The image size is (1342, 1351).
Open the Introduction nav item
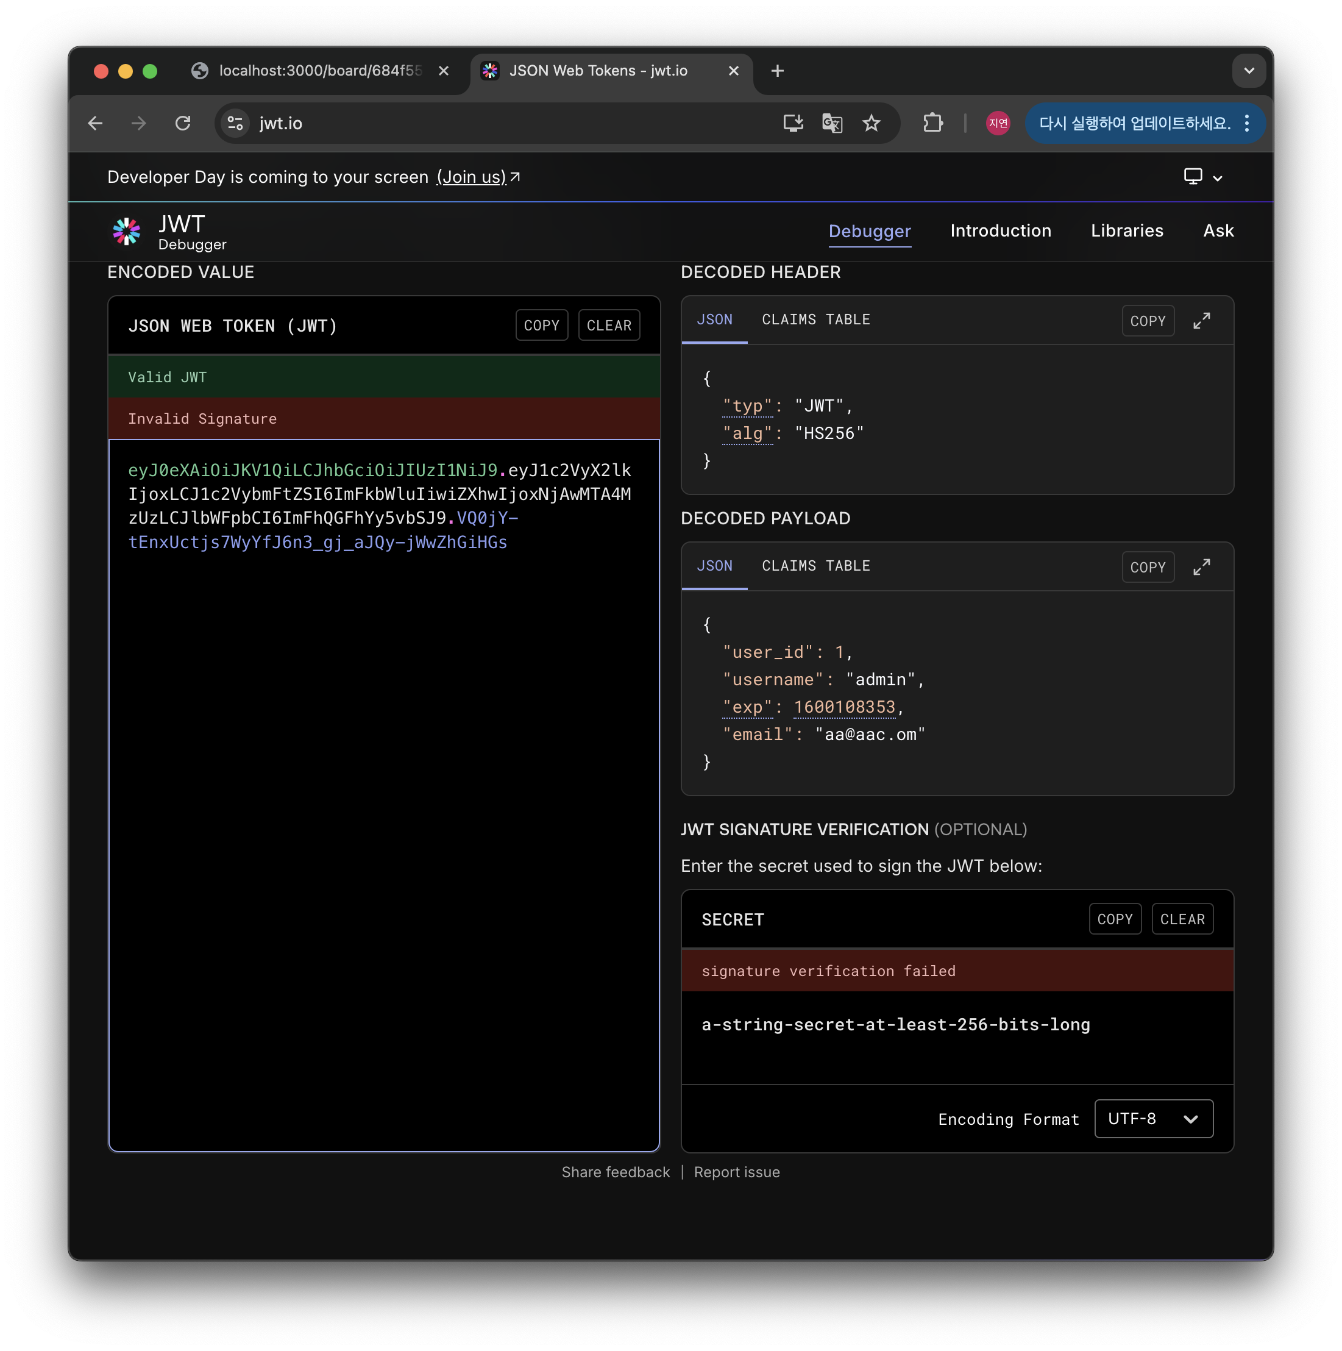[1000, 231]
